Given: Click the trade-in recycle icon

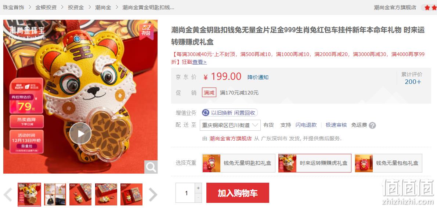Looking at the screenshot, I should coord(206,113).
